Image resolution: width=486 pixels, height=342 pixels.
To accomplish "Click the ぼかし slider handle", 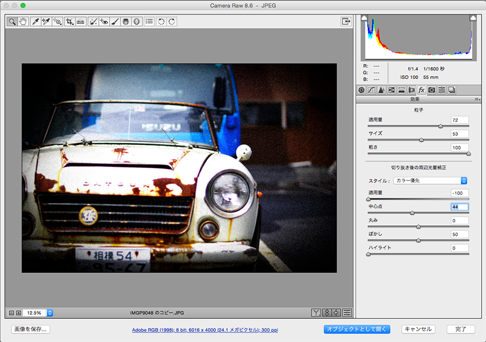I will point(418,240).
